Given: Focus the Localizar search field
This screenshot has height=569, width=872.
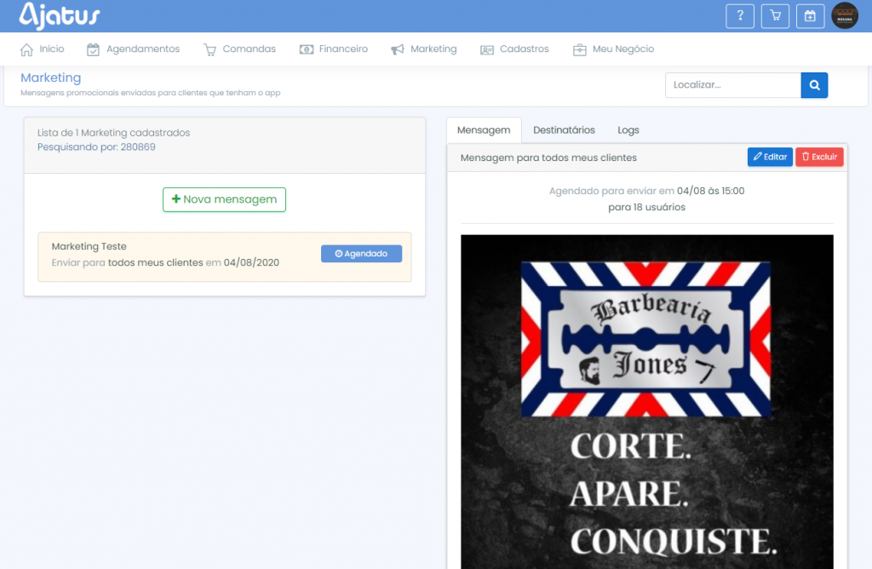Looking at the screenshot, I should [733, 85].
